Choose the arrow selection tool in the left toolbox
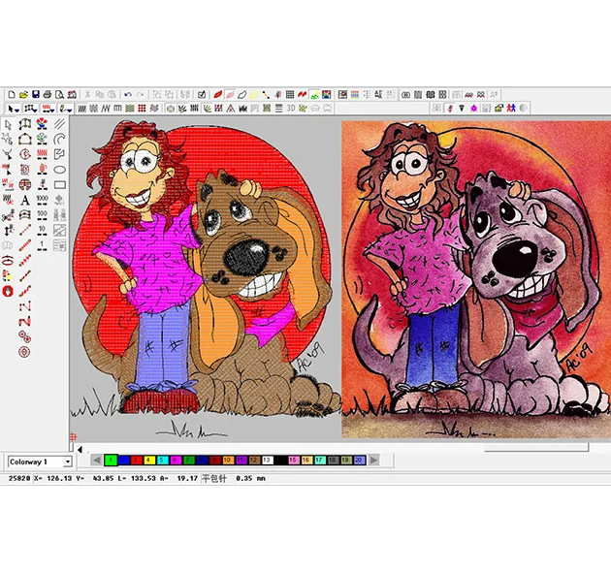The height and width of the screenshot is (573, 611). click(9, 124)
